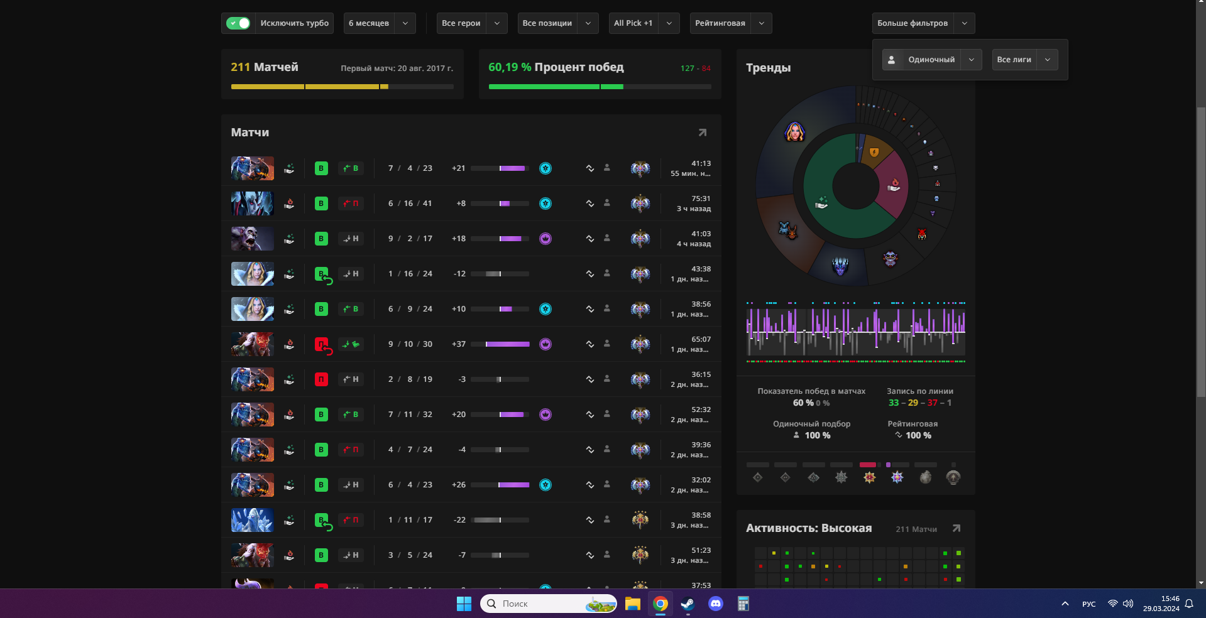
Task: Click the Ogre Magi icon in trends chart
Action: pos(890,258)
